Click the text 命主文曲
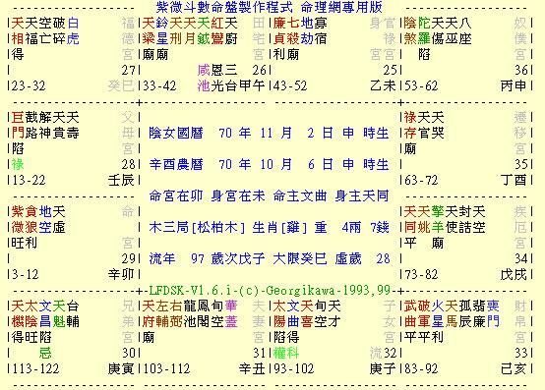Image resolution: width=545 pixels, height=390 pixels. pyautogui.click(x=300, y=196)
